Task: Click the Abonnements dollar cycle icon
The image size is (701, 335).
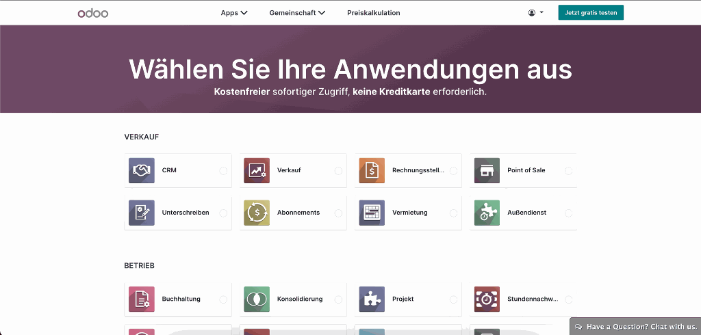Action: (257, 213)
